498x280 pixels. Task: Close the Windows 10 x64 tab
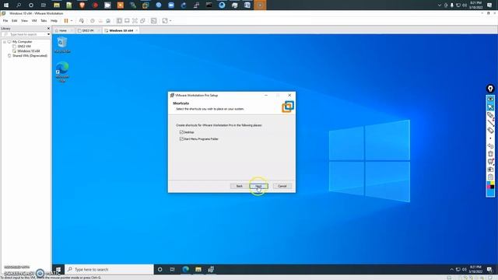tap(137, 30)
